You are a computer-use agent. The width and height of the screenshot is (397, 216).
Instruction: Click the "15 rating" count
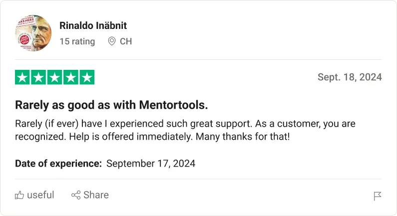(x=77, y=41)
